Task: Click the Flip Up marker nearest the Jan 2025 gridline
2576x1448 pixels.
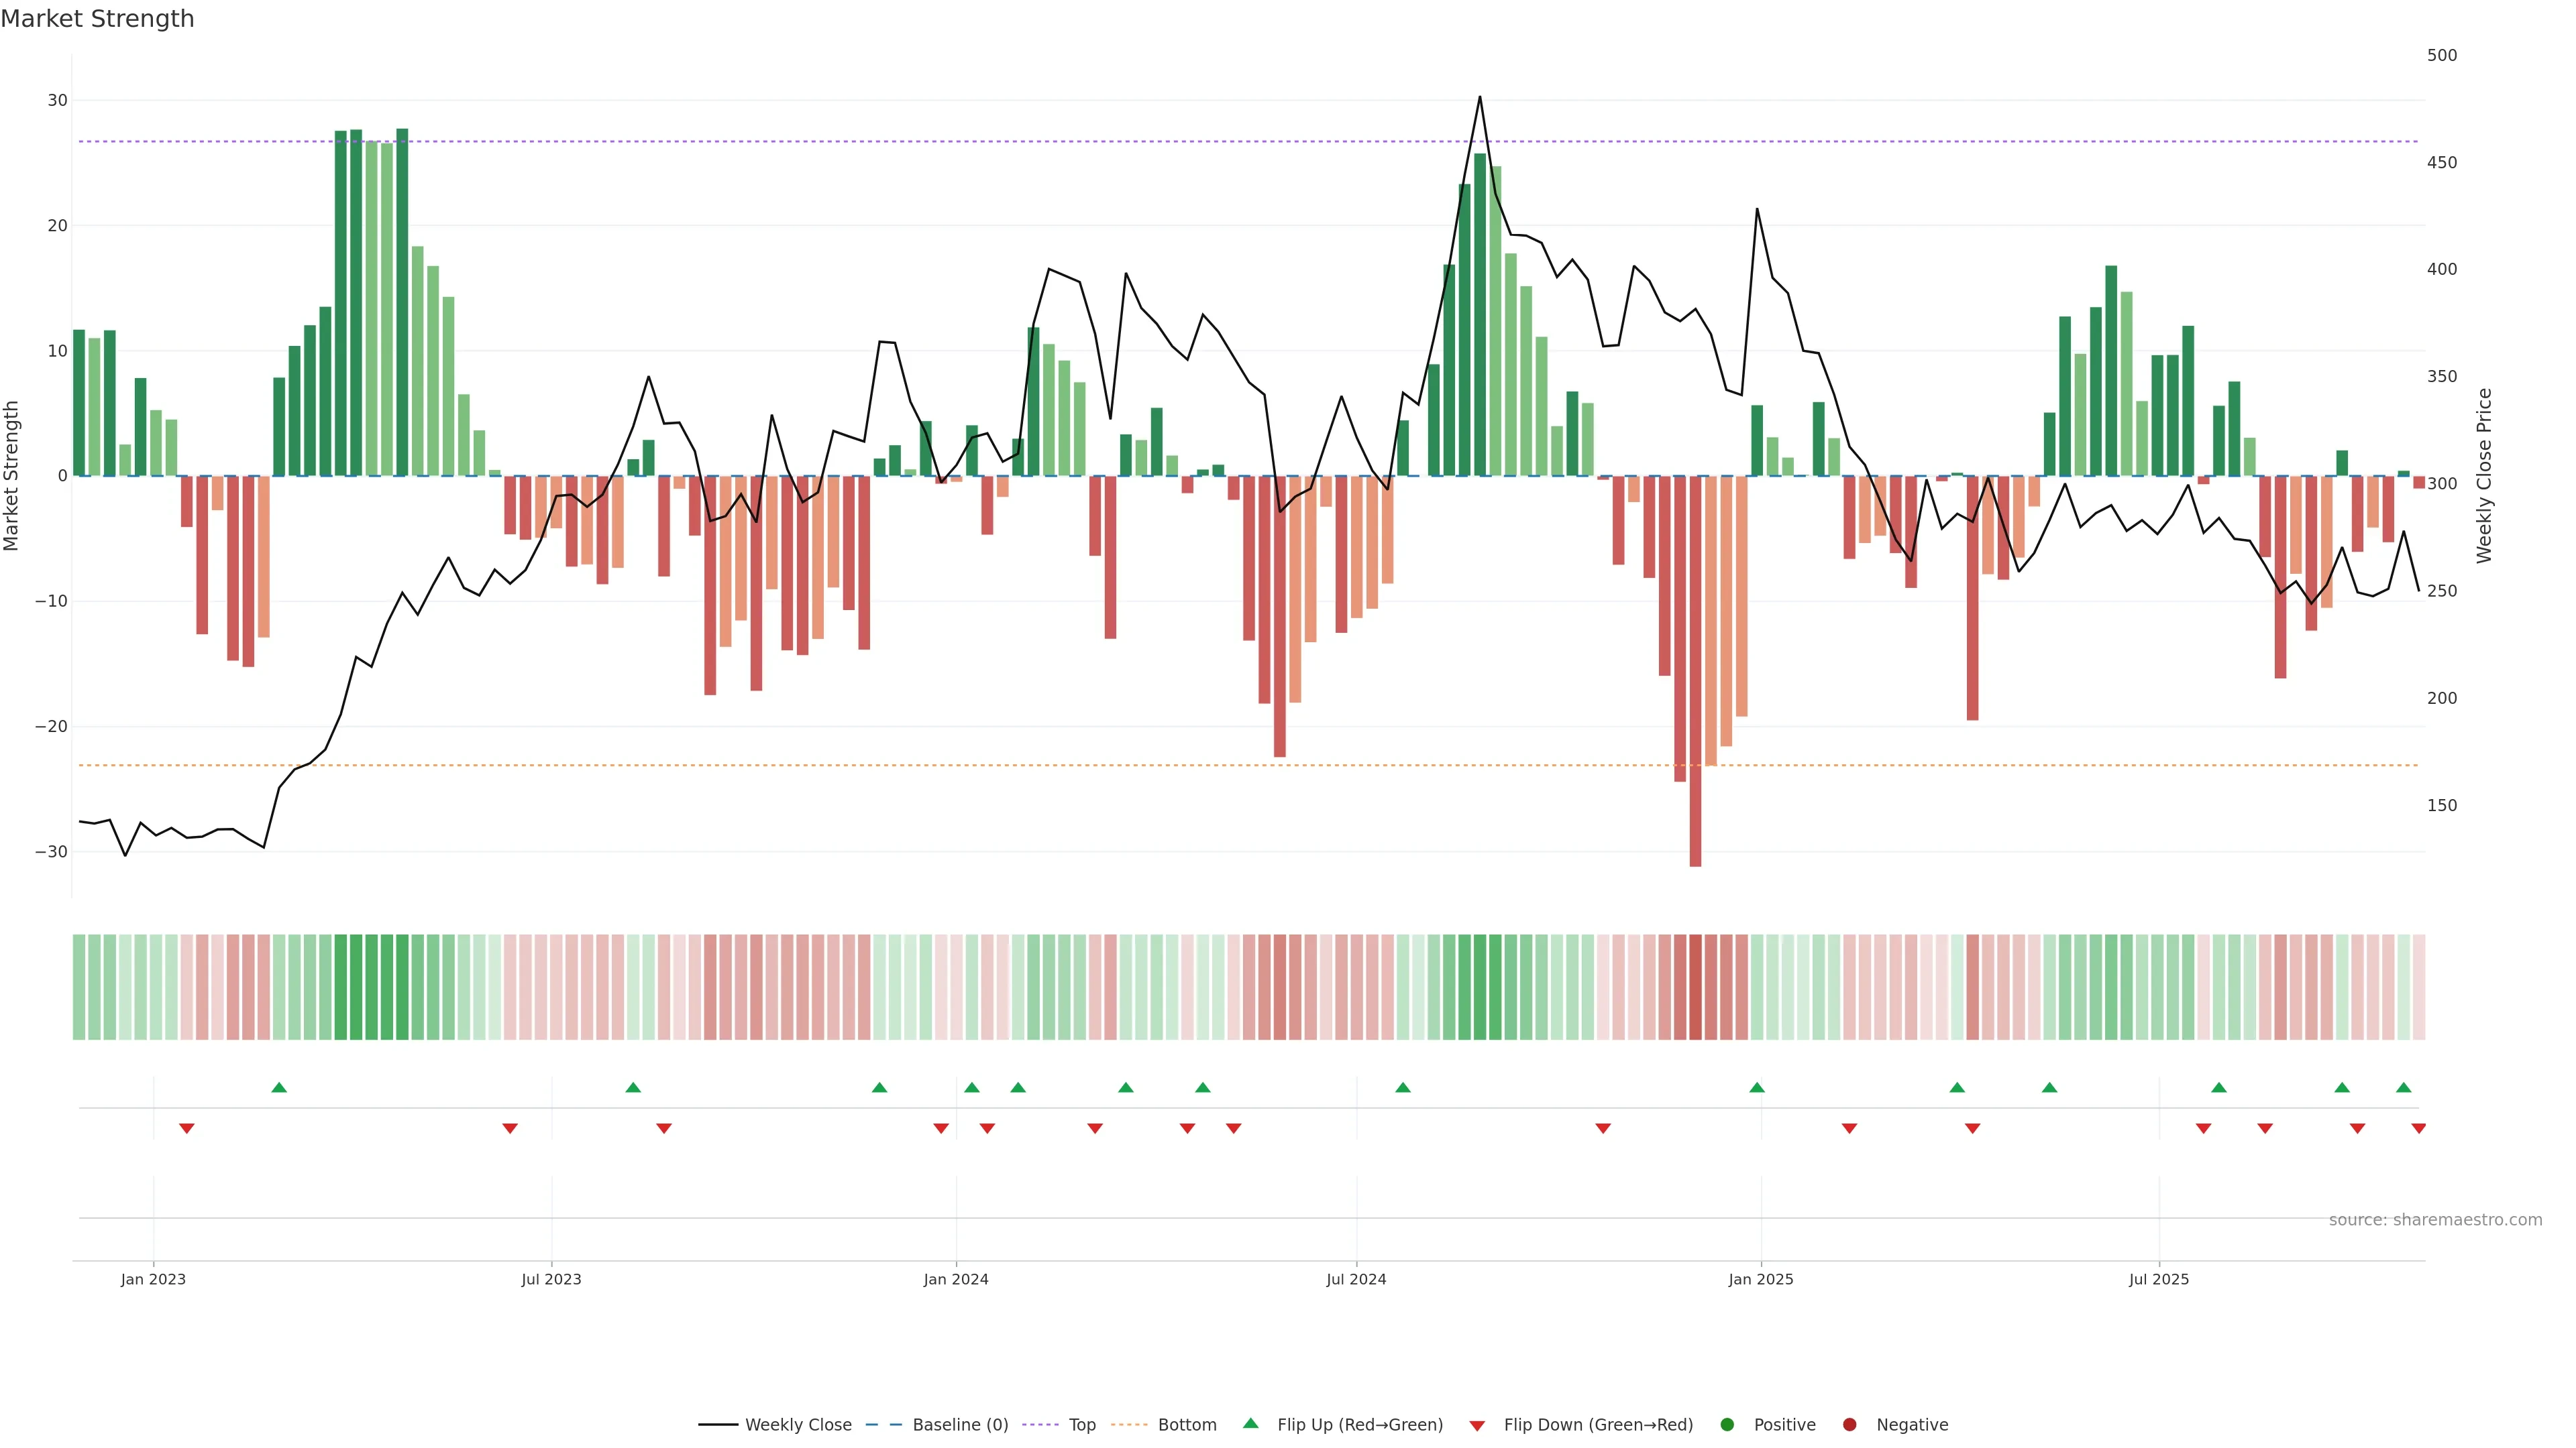Action: pos(1757,1087)
